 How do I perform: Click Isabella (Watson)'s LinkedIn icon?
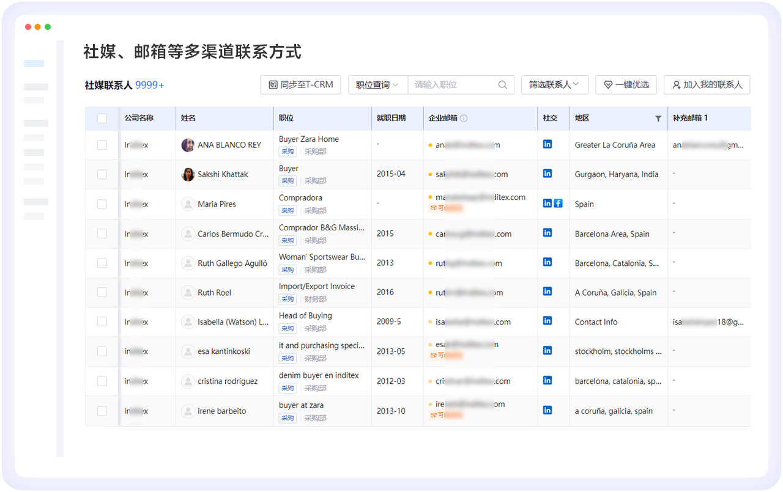pyautogui.click(x=547, y=321)
